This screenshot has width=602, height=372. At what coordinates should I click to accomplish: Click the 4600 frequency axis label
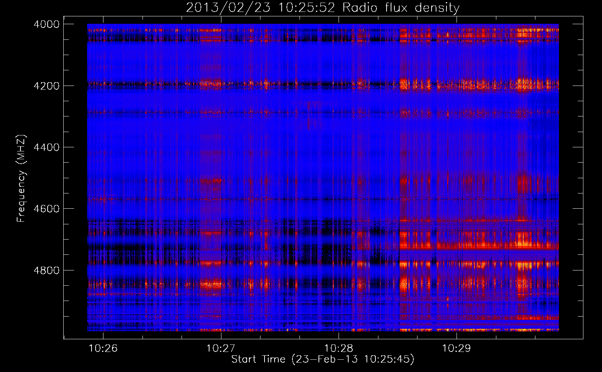[47, 209]
